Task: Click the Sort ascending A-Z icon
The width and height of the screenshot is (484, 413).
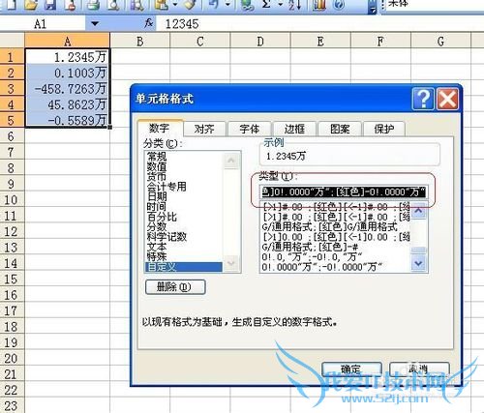Action: tap(294, 5)
